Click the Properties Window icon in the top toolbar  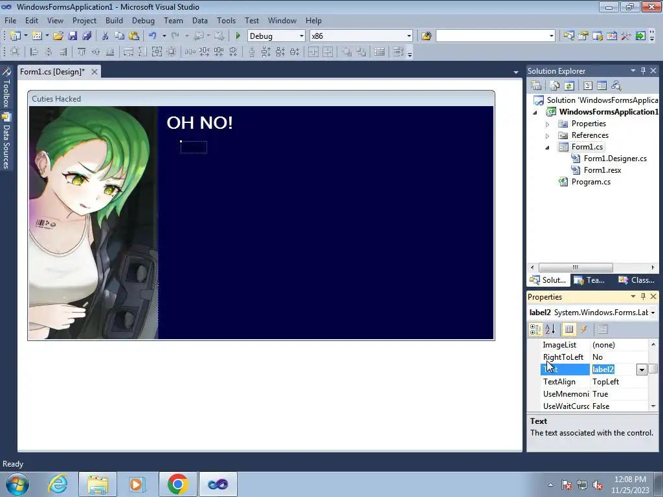point(583,36)
